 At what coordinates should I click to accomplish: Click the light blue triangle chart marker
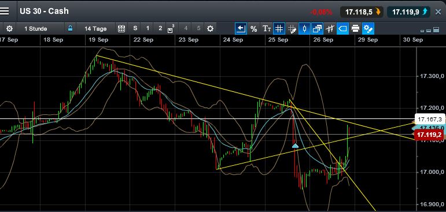click(295, 146)
